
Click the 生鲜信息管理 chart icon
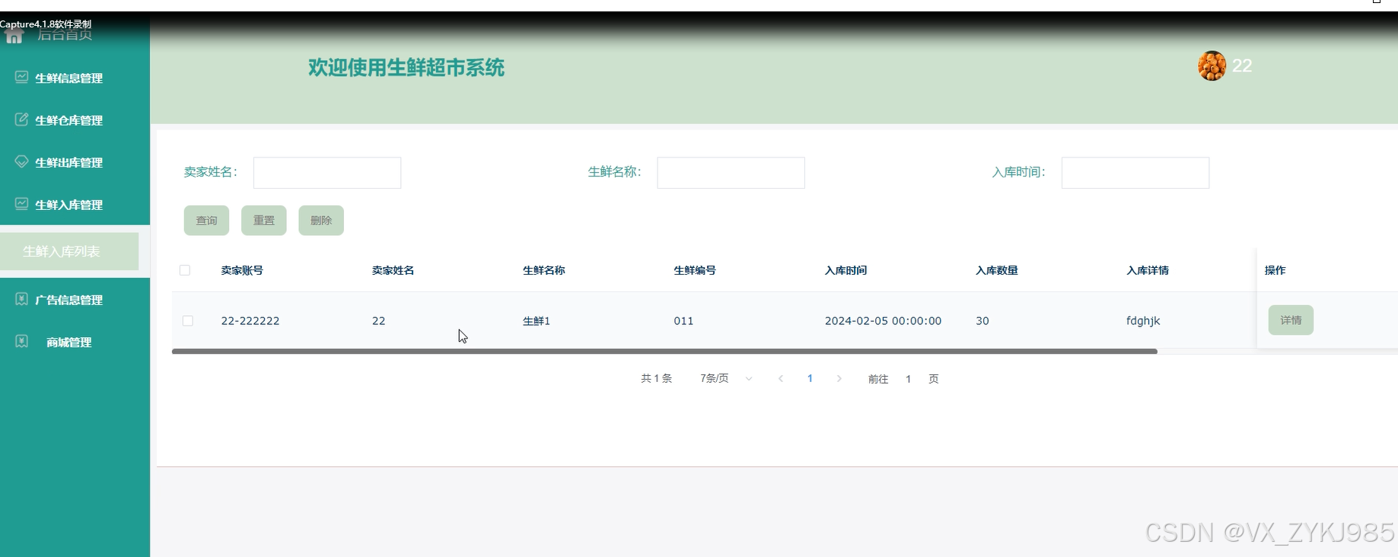tap(21, 77)
